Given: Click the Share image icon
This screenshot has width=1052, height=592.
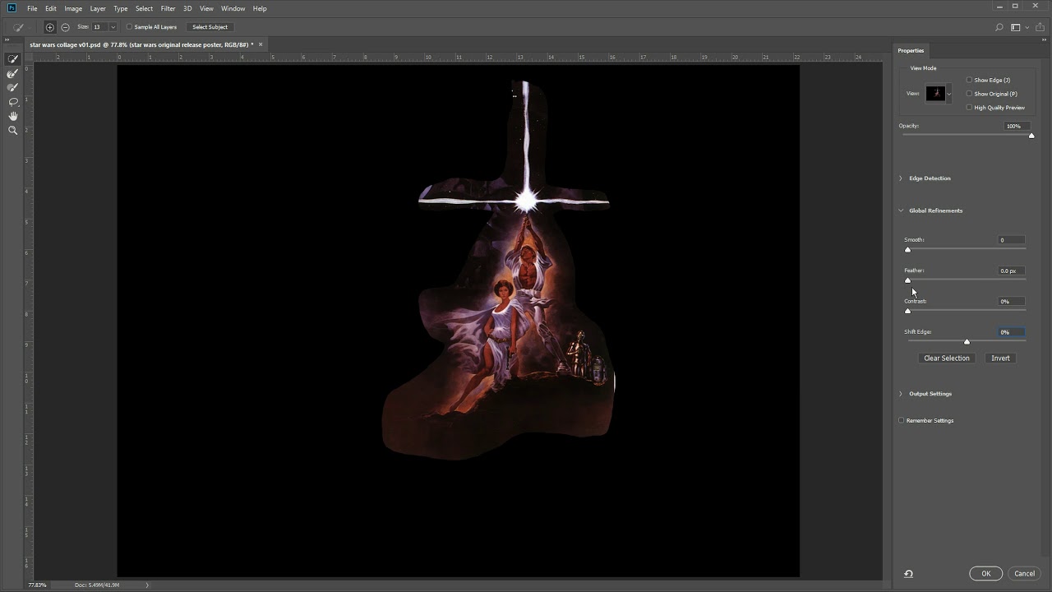Looking at the screenshot, I should tap(1040, 27).
